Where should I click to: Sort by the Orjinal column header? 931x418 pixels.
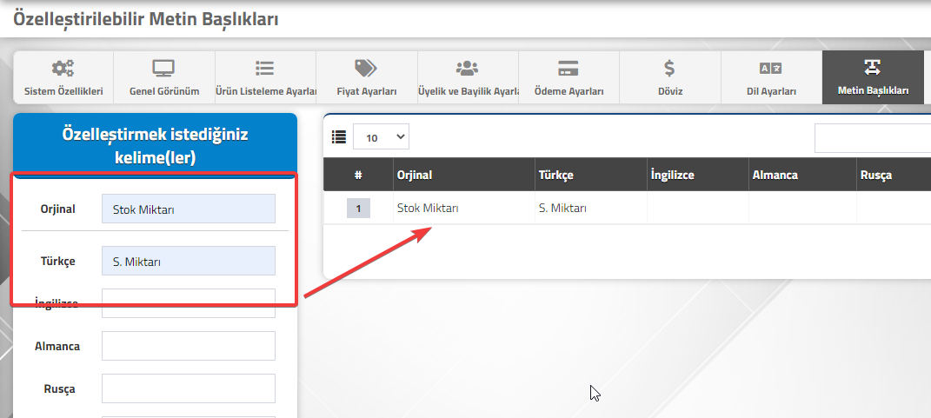pos(463,175)
